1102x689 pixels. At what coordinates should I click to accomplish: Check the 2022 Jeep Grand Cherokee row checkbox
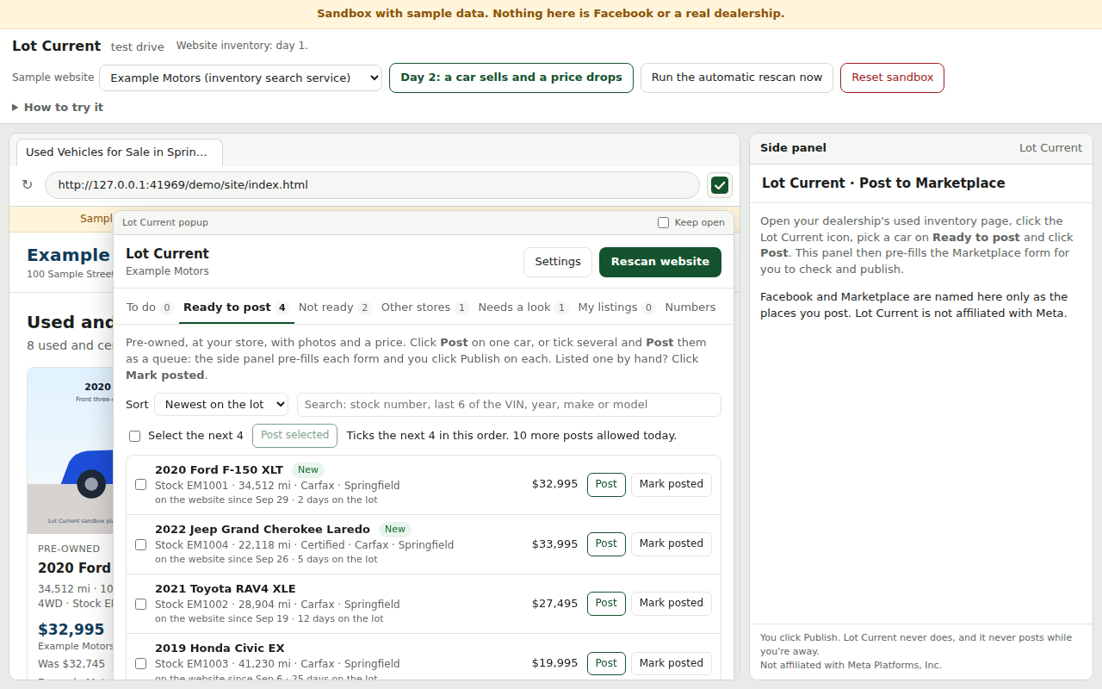(x=140, y=544)
